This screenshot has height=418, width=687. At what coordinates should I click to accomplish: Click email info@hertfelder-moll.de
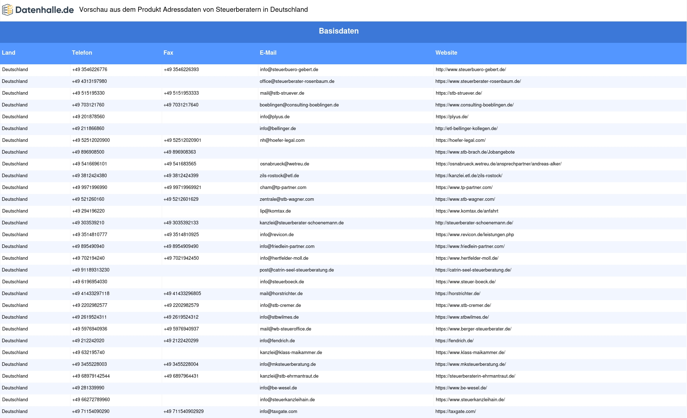284,258
